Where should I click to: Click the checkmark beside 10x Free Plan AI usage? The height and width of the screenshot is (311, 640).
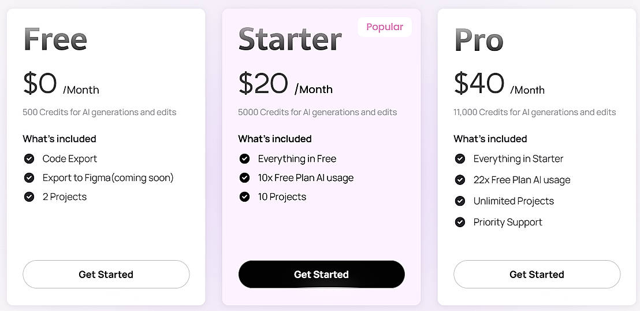244,177
